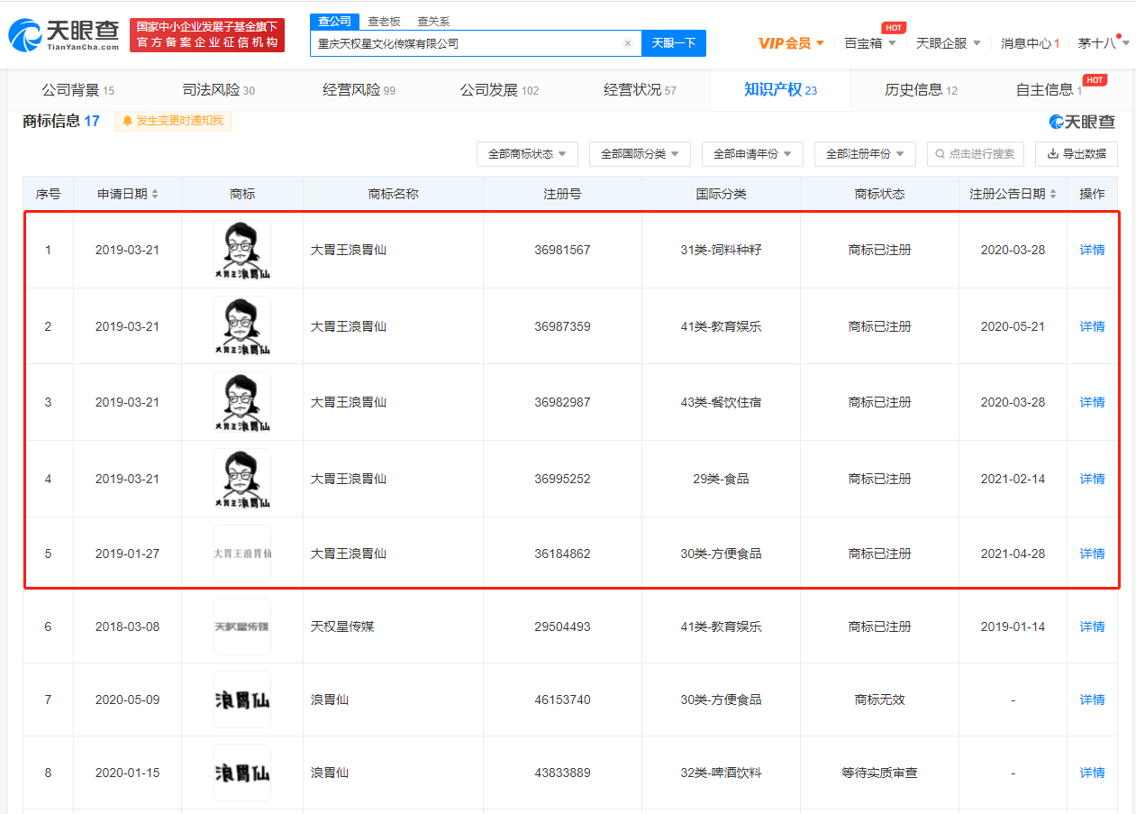Select the 查关系 search tab
This screenshot has height=814, width=1136.
433,21
